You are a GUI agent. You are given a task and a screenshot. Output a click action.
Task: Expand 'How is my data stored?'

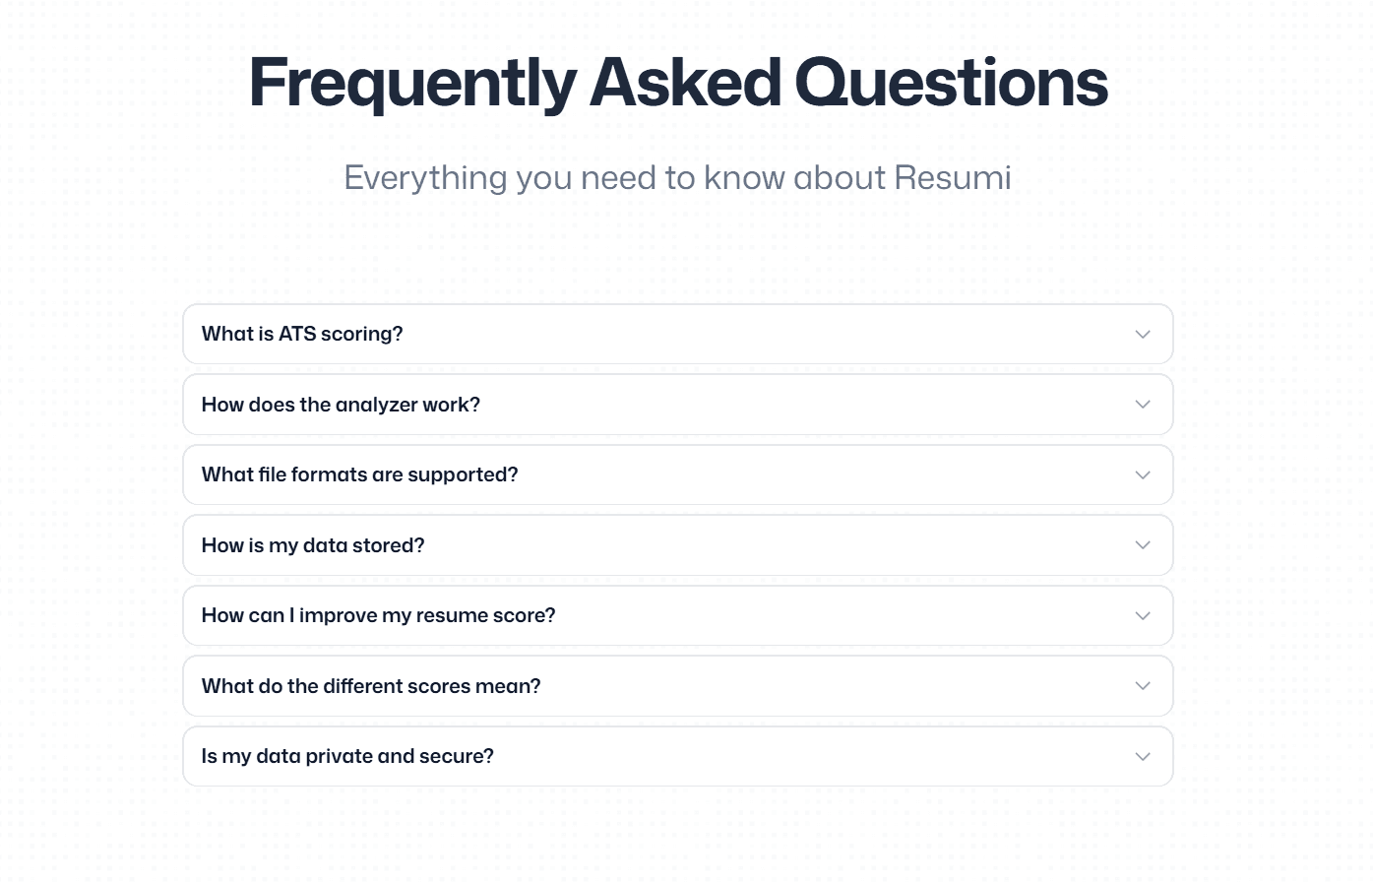click(x=313, y=545)
